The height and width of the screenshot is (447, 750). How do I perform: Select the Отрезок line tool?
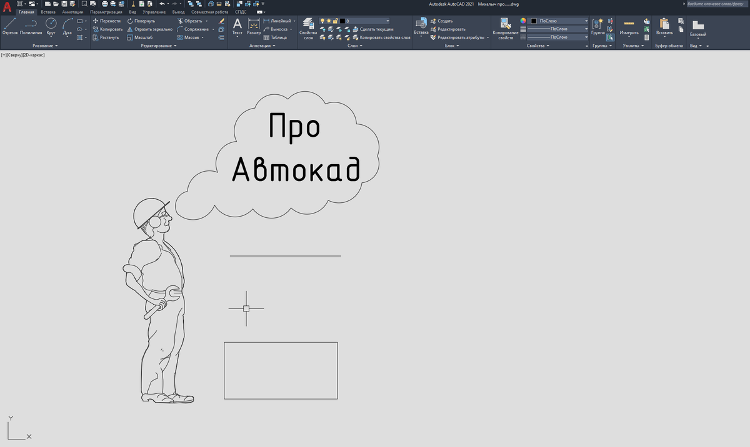pos(10,26)
